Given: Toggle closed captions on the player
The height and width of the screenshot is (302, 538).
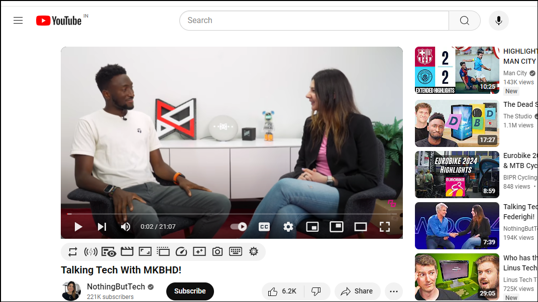Looking at the screenshot, I should point(264,227).
